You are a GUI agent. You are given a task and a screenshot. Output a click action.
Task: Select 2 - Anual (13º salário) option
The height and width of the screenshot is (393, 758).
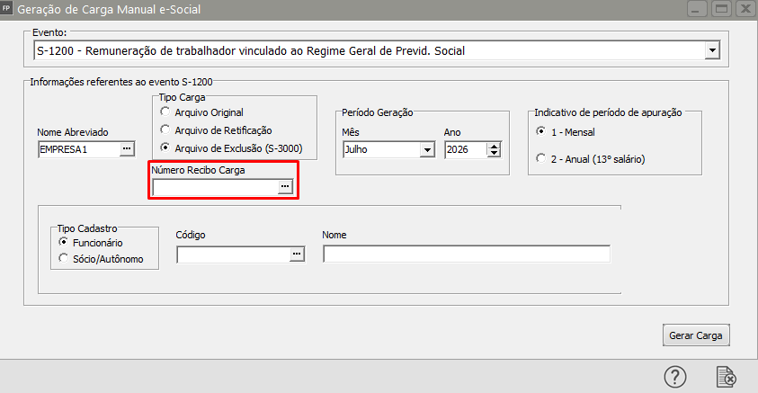click(x=540, y=159)
